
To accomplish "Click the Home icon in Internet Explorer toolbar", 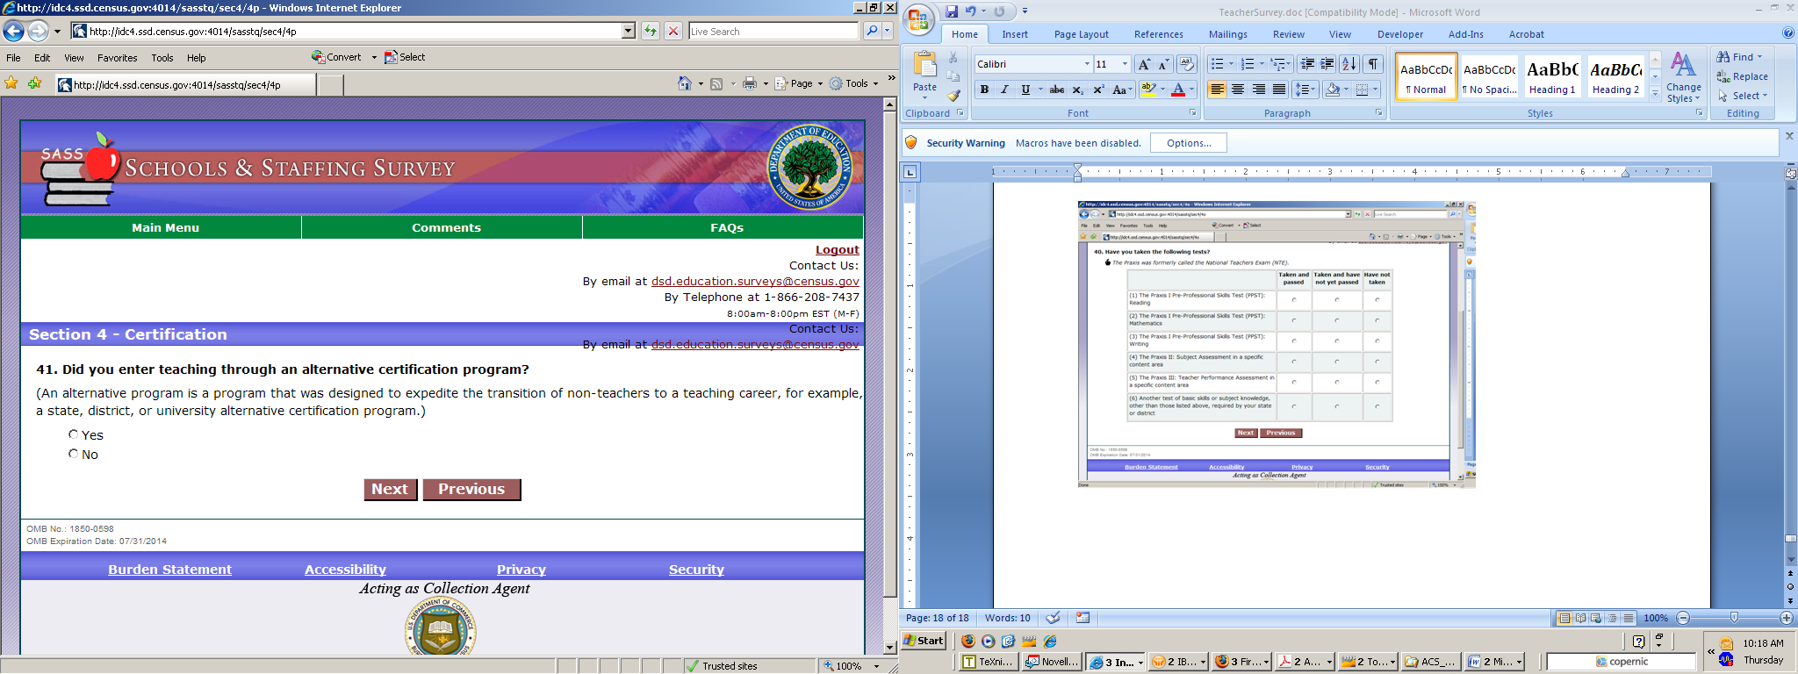I will click(x=685, y=83).
